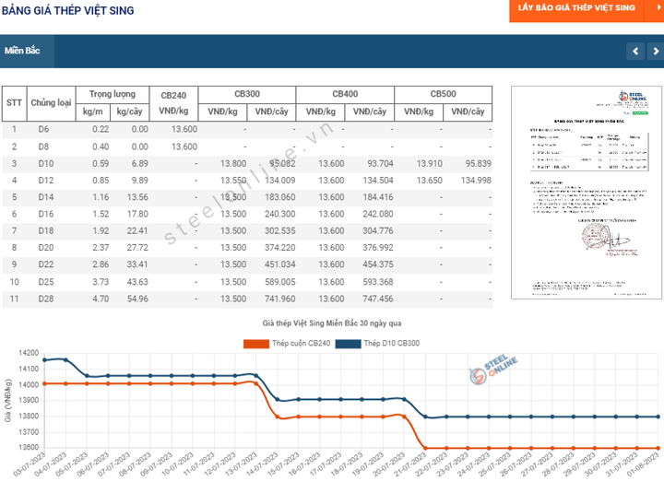Select the D25 row type cell
Screen dimensions: 664x481
pos(46,282)
